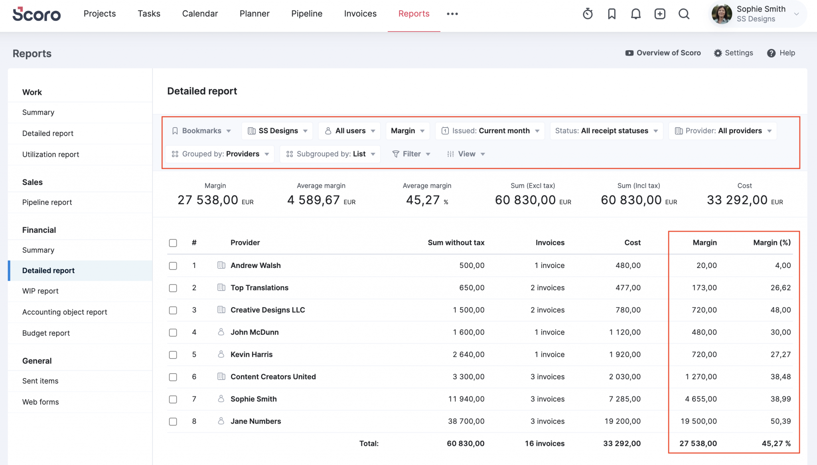The image size is (817, 465).
Task: Switch to the Invoices tab
Action: 360,14
